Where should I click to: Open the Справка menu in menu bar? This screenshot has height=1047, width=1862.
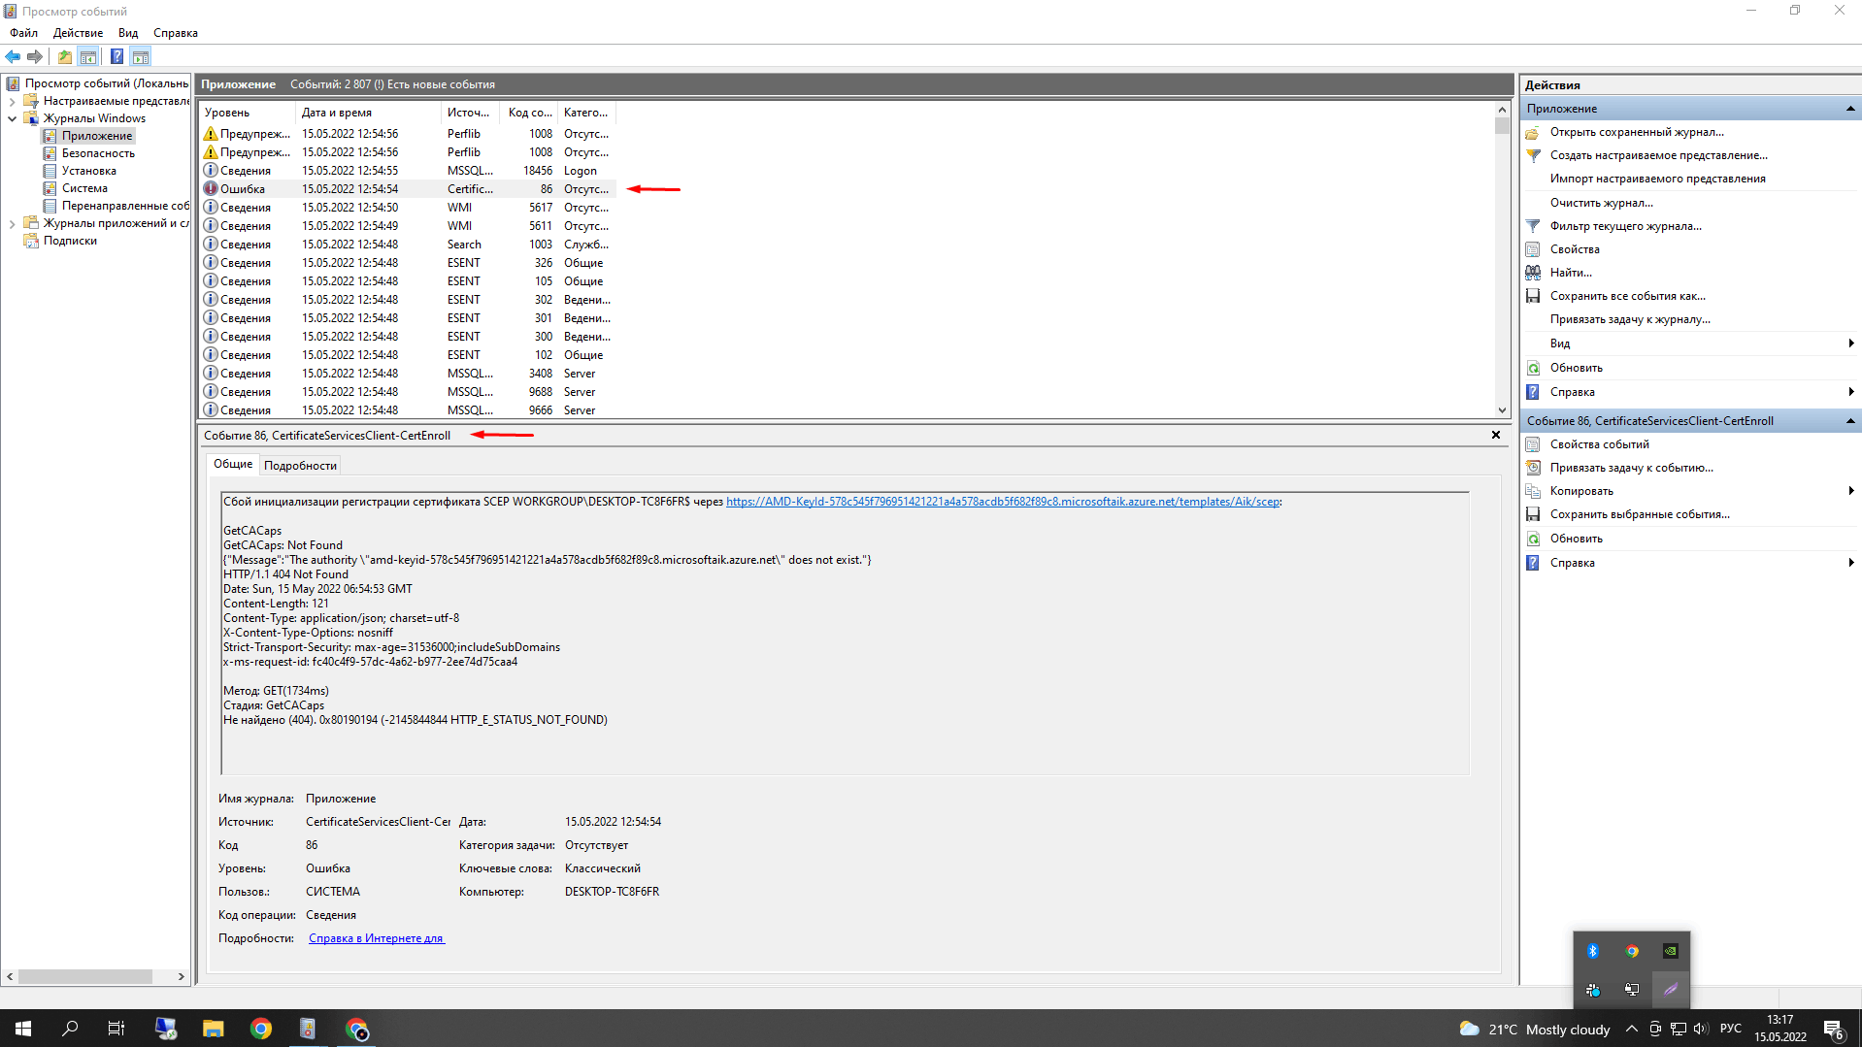pos(176,33)
